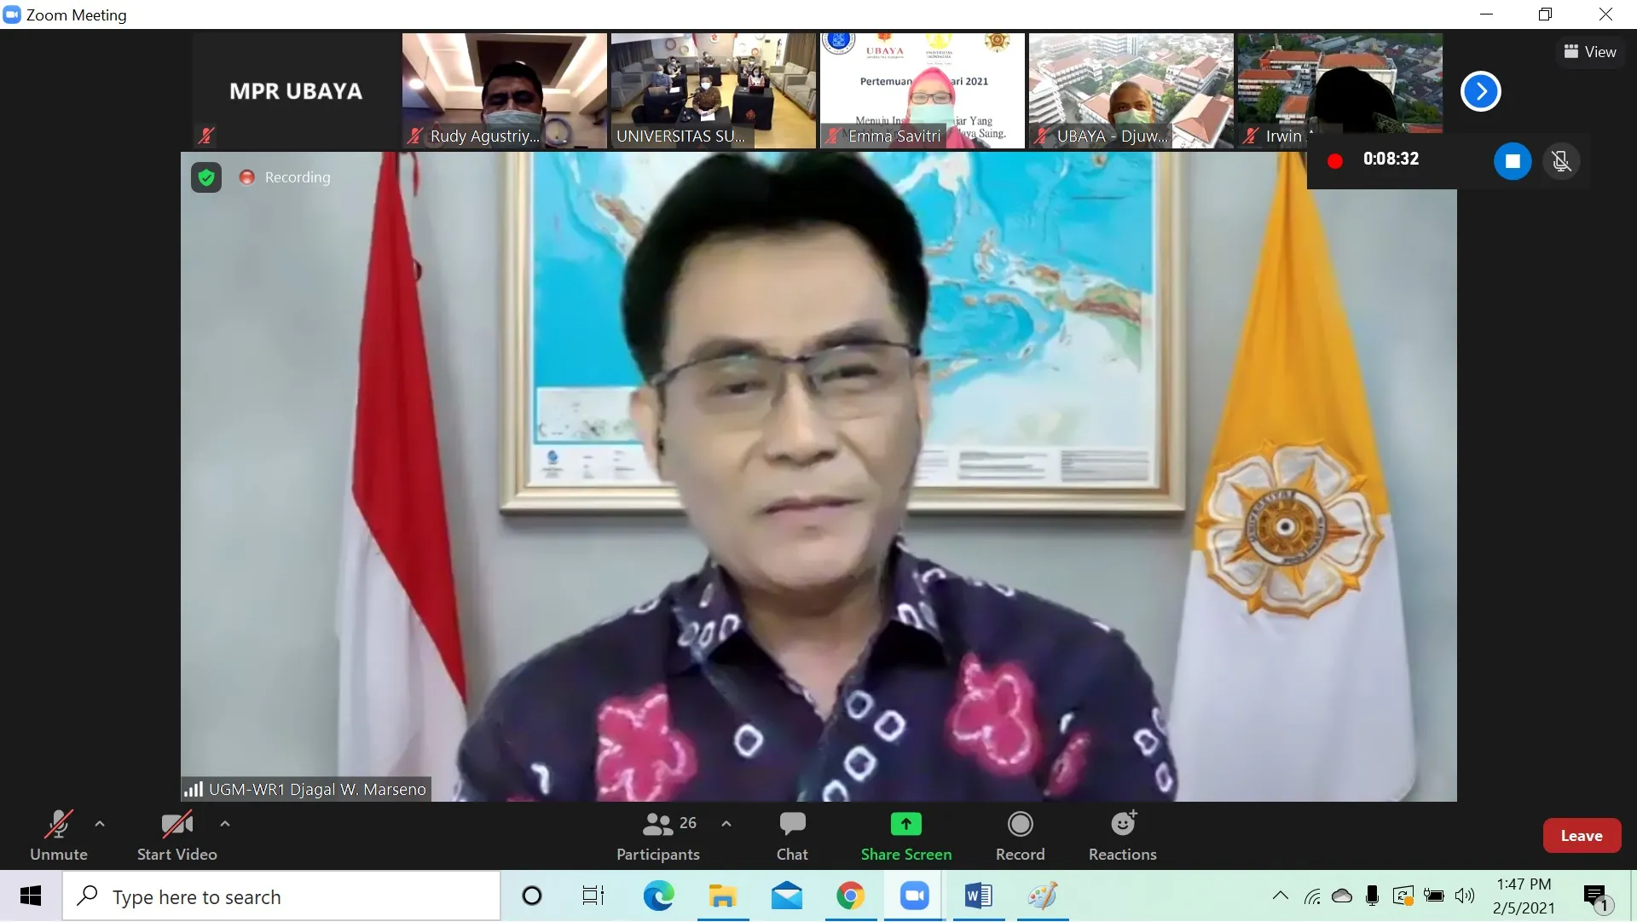Launch Microsoft Edge from the taskbar
This screenshot has height=922, width=1637.
(x=658, y=896)
